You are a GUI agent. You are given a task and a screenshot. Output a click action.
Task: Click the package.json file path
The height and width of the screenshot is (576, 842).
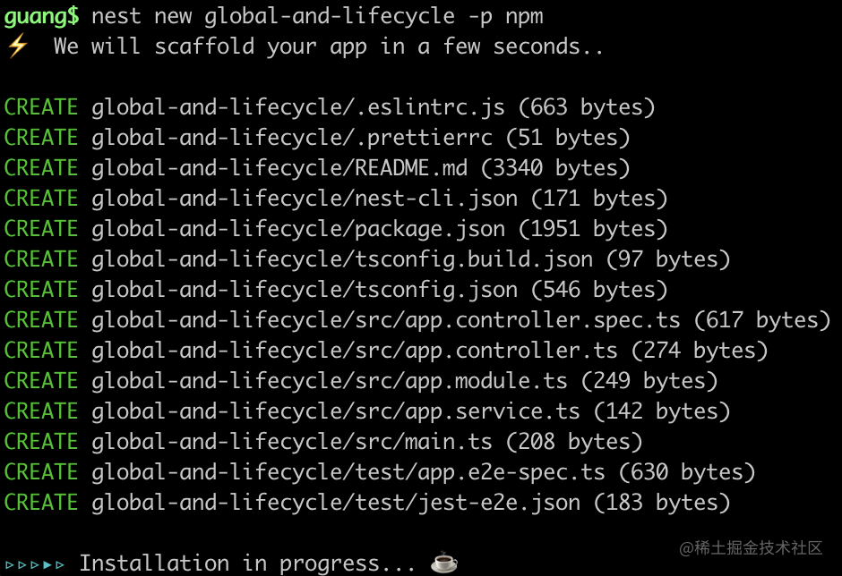[x=298, y=229]
